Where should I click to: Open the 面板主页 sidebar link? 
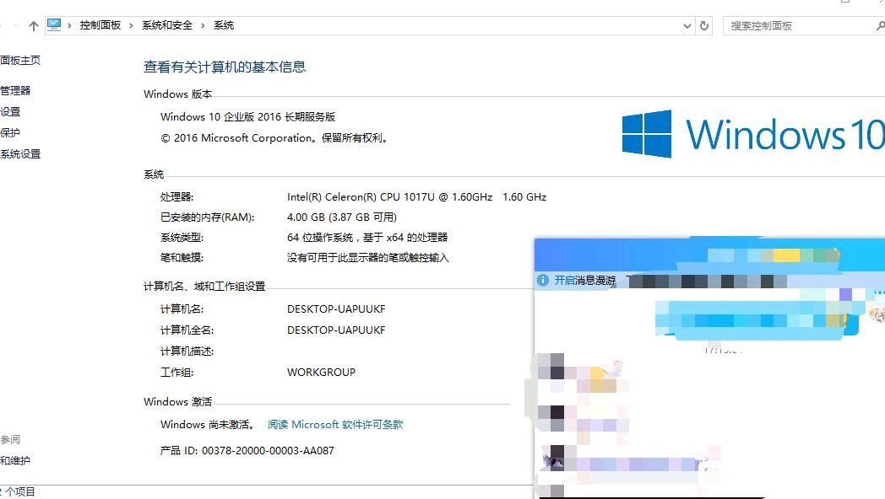pos(20,60)
